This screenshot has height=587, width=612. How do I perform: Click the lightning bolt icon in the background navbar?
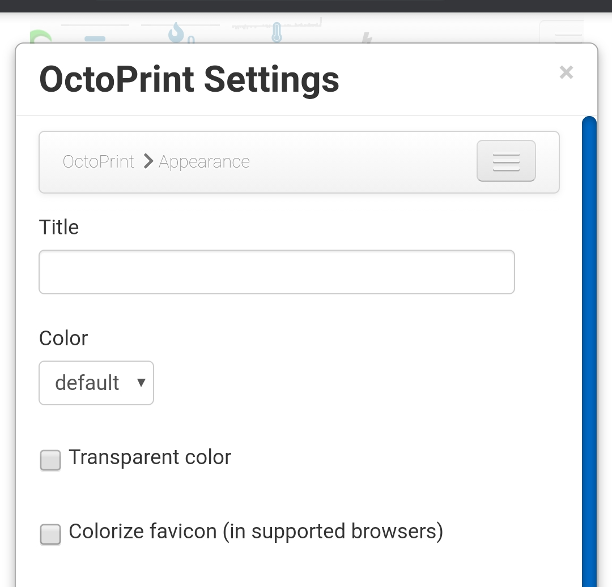pos(367,38)
